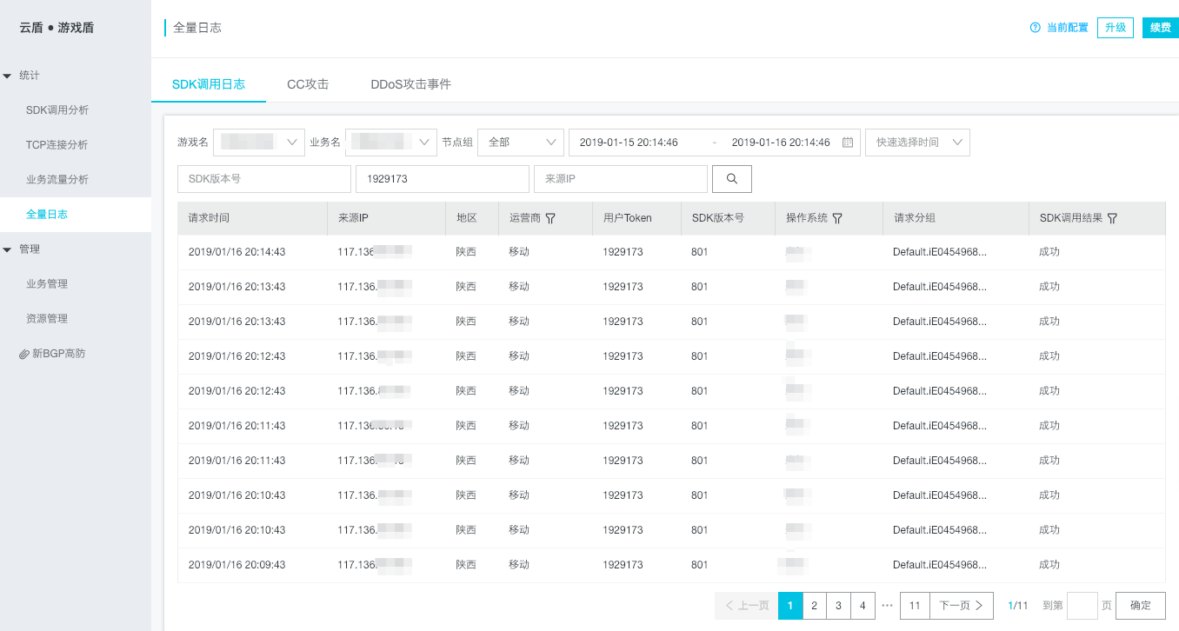
Task: Click the help icon beside 当前配置
Action: pyautogui.click(x=1035, y=28)
